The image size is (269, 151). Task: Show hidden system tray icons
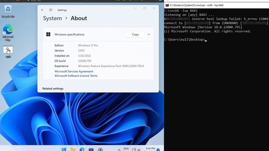[x=119, y=150]
